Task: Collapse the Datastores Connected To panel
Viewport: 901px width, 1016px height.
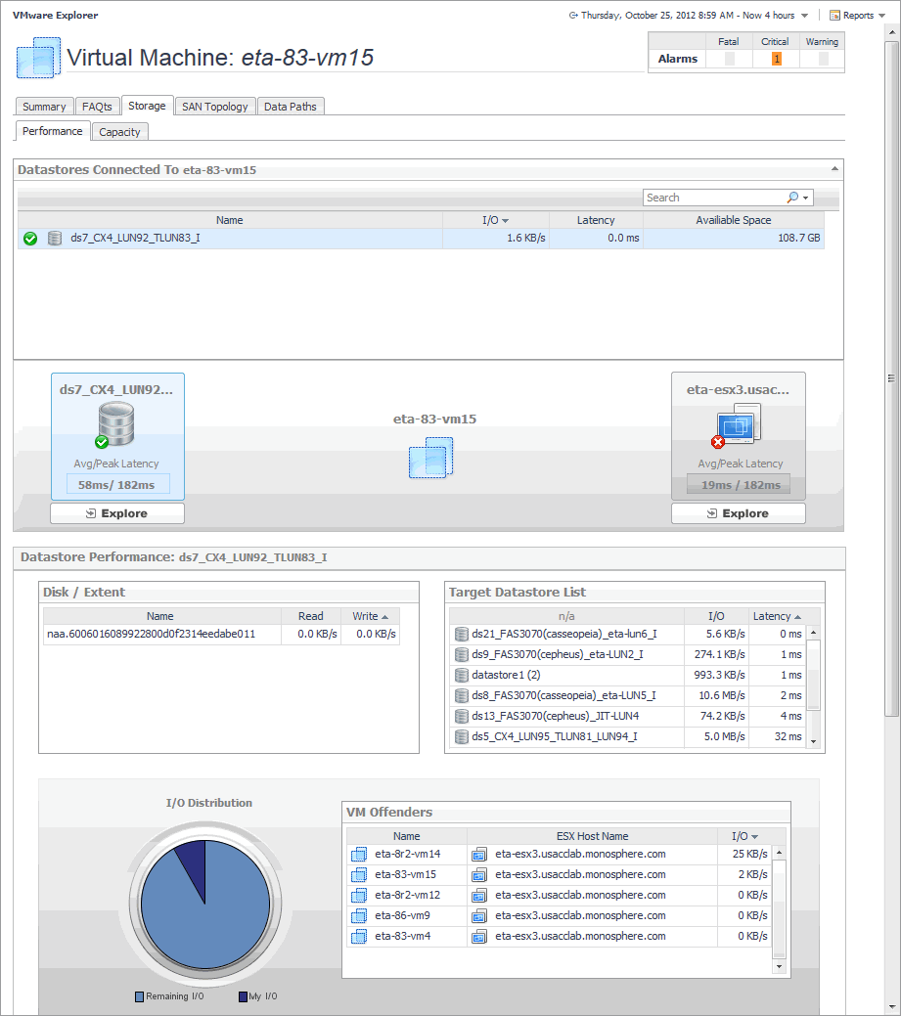Action: click(834, 169)
